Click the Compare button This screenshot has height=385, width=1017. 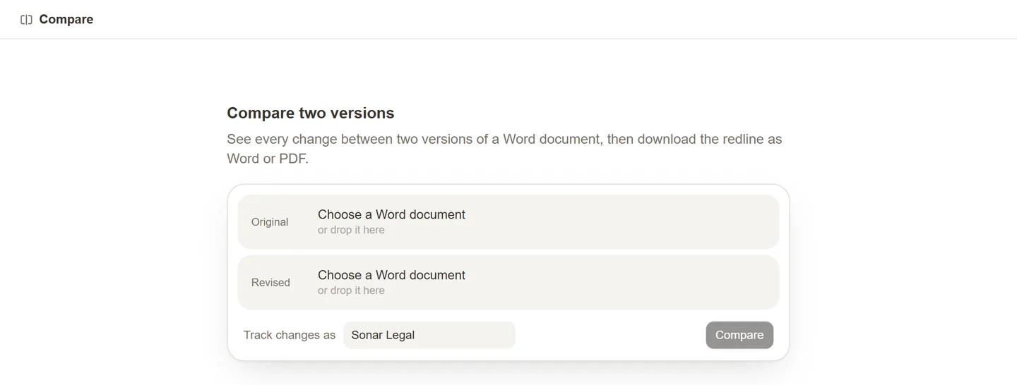(x=739, y=335)
